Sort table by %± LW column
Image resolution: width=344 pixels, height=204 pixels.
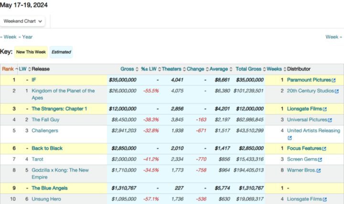[x=151, y=69]
